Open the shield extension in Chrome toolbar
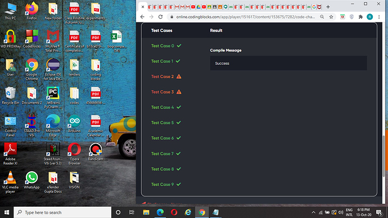Viewport: 388px width, 218px height. [351, 17]
